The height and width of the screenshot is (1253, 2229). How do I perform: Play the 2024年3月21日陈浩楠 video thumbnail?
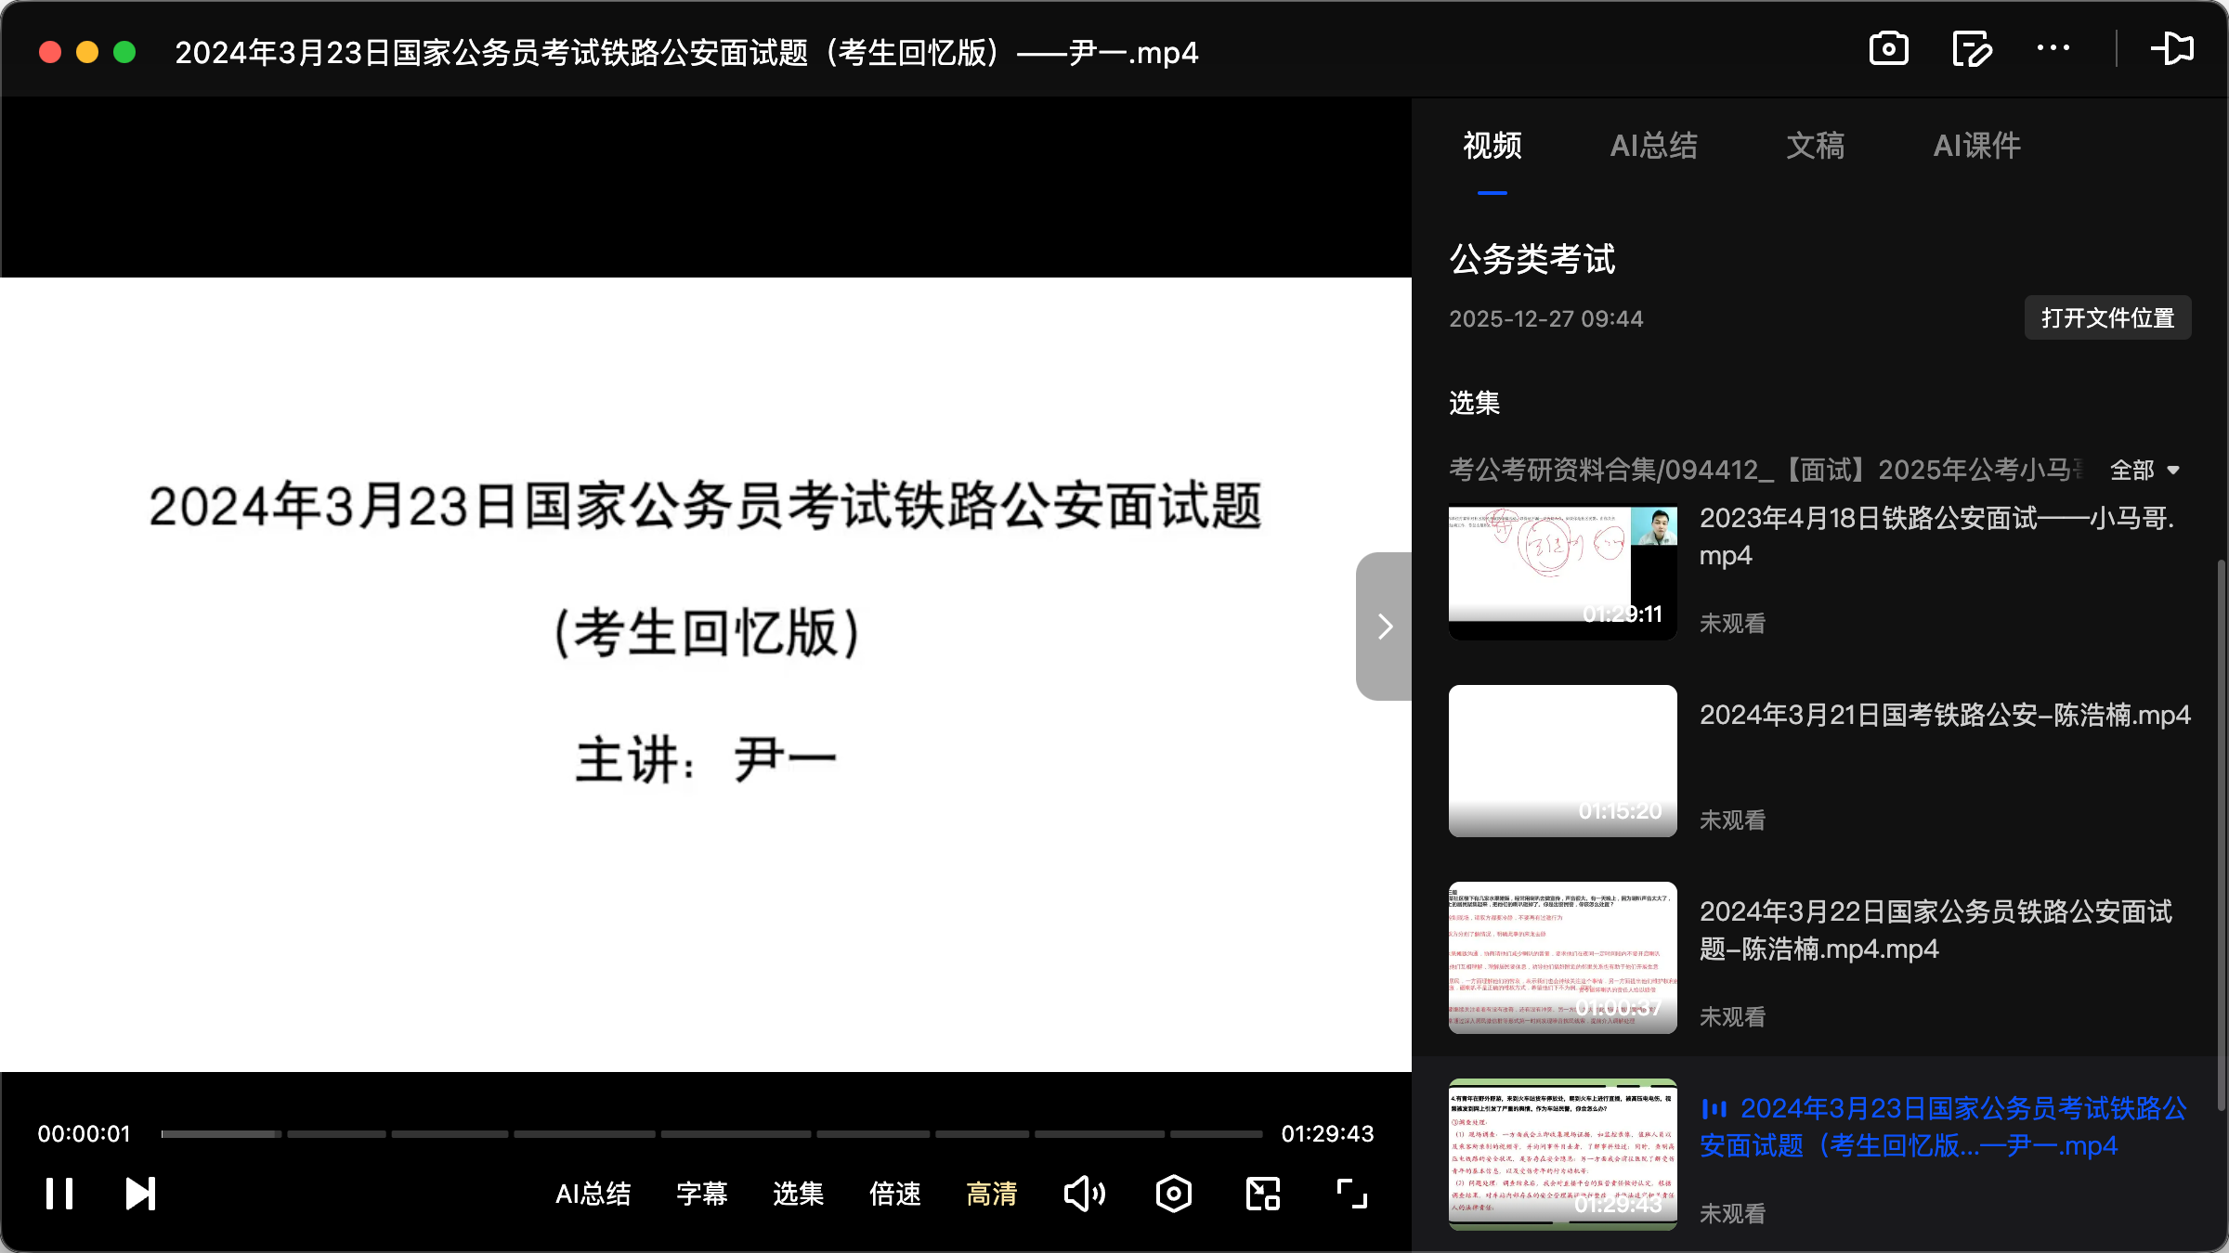click(1561, 760)
